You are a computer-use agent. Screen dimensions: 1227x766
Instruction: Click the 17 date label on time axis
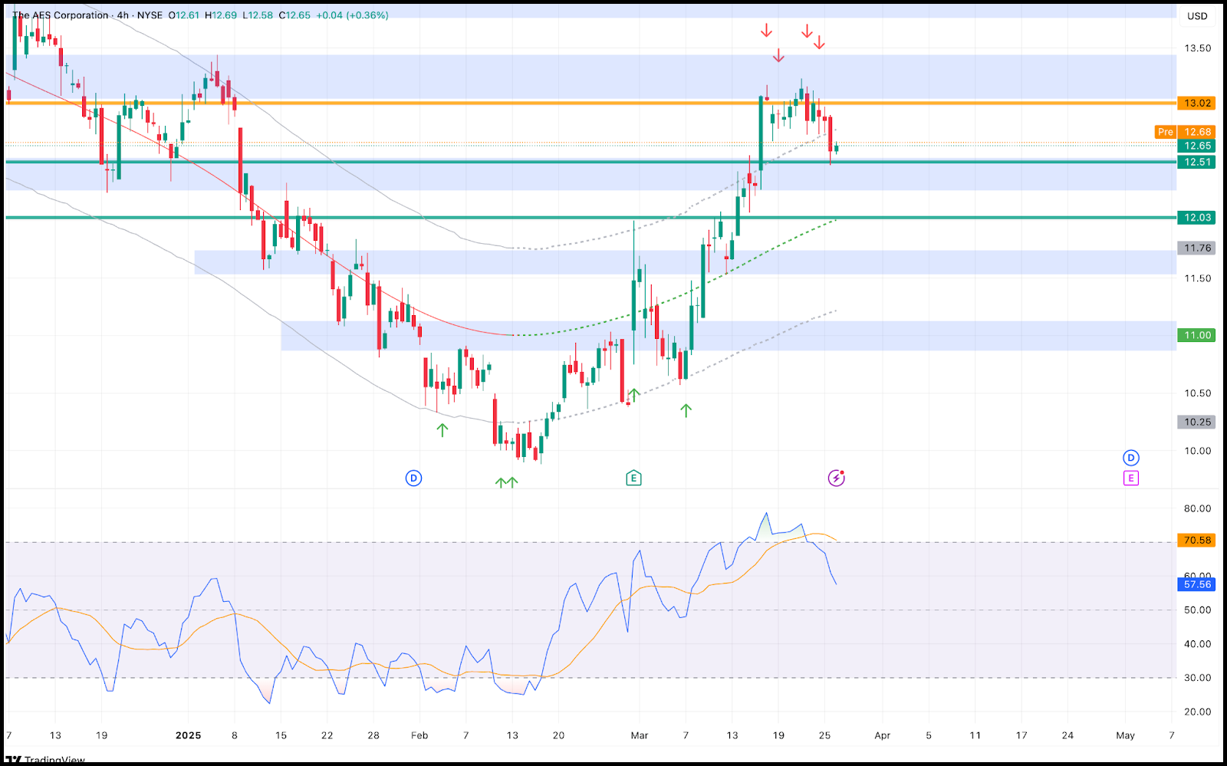pyautogui.click(x=1021, y=735)
